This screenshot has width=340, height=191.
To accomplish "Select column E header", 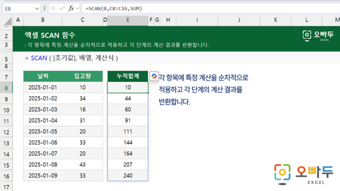I will [127, 20].
